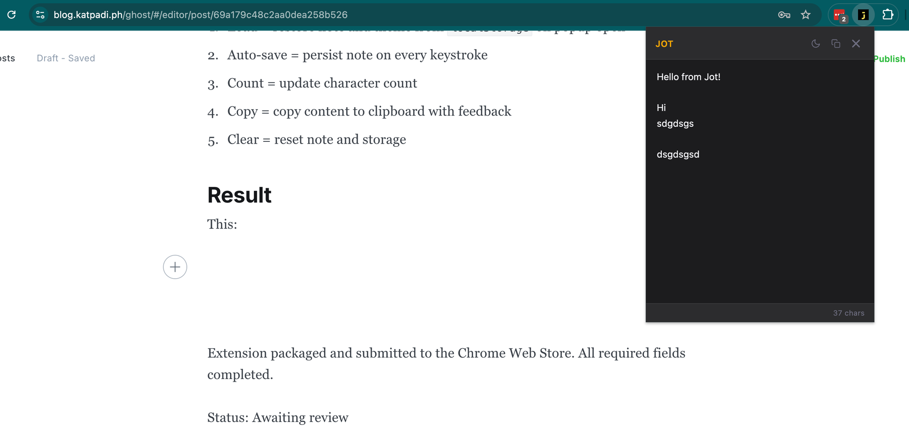Open the red extension with badge 2
The image size is (909, 440).
(x=839, y=15)
